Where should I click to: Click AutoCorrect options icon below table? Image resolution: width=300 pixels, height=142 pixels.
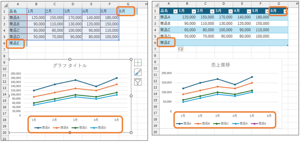(181, 49)
